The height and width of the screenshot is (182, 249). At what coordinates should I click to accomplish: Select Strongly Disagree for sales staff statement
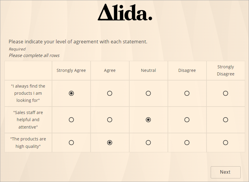pos(226,119)
